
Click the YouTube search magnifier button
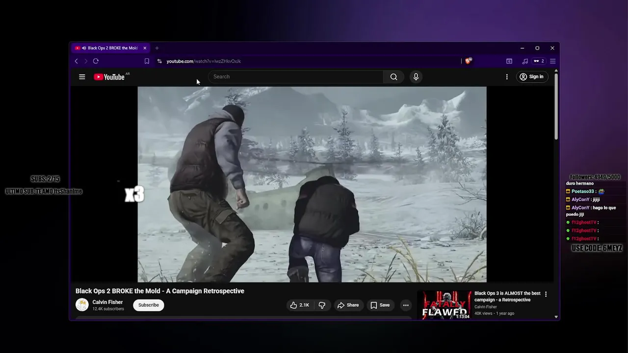click(393, 76)
